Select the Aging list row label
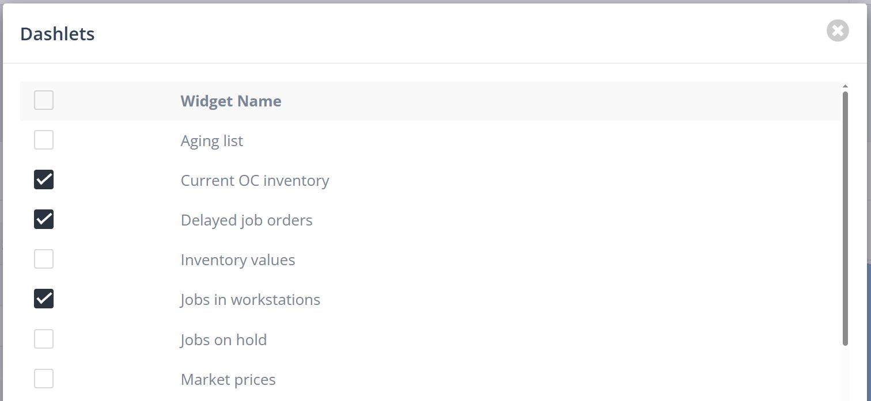 click(x=212, y=141)
